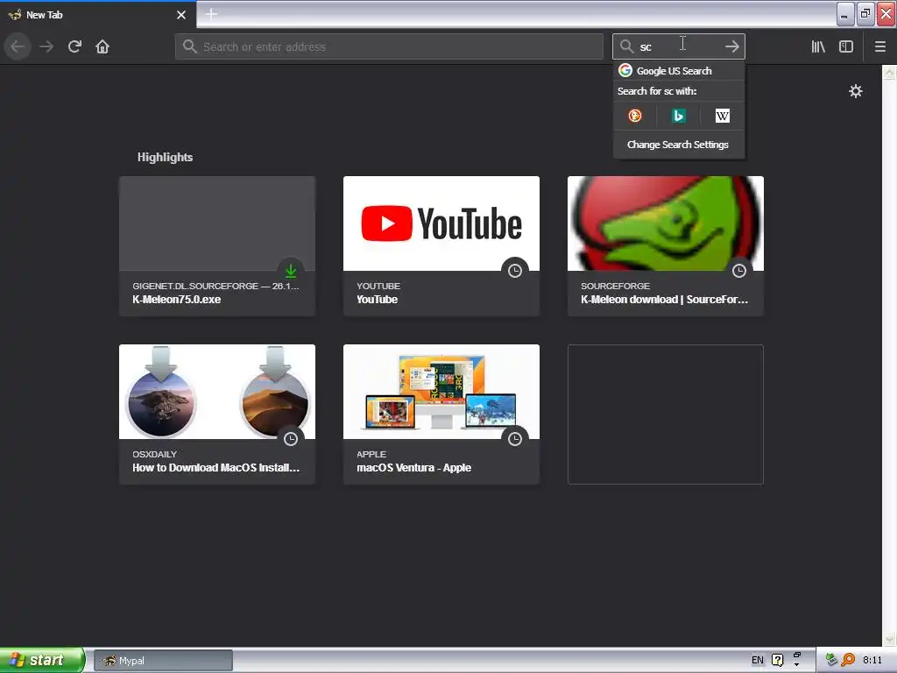Focus the search box containing 'sc'

click(679, 46)
